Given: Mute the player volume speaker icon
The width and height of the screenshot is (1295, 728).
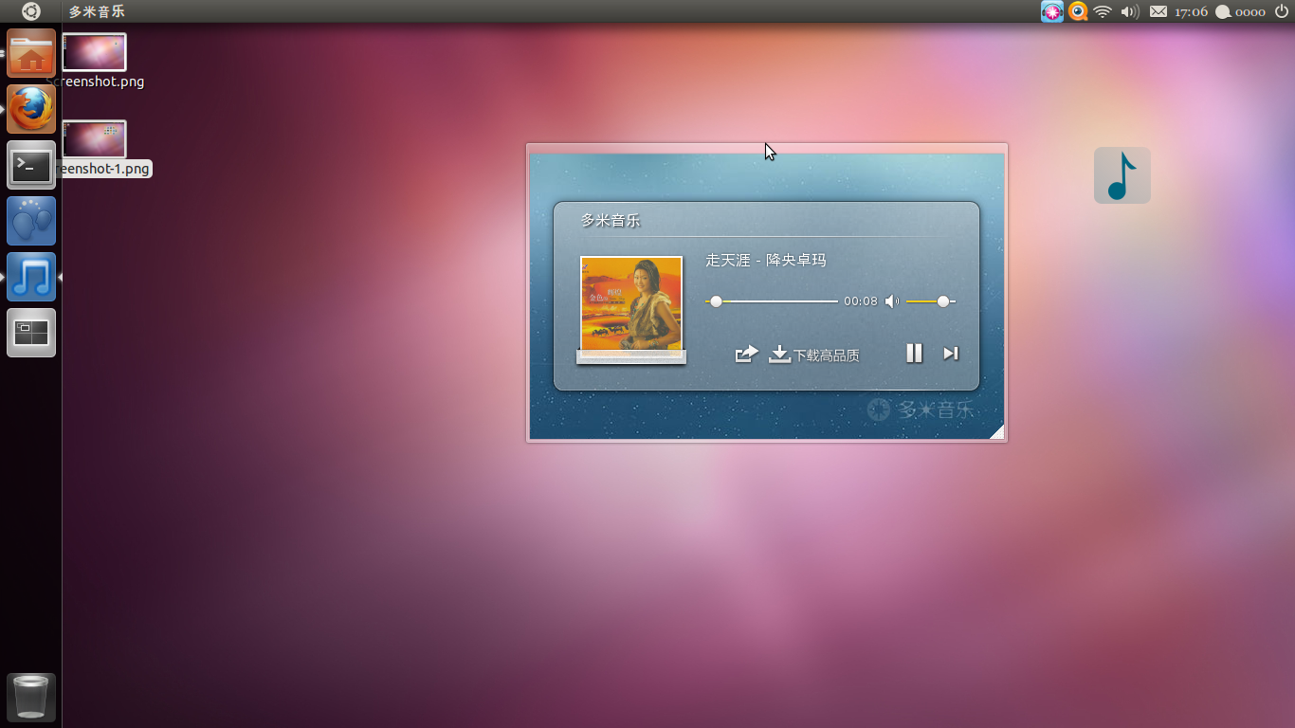Looking at the screenshot, I should [892, 301].
